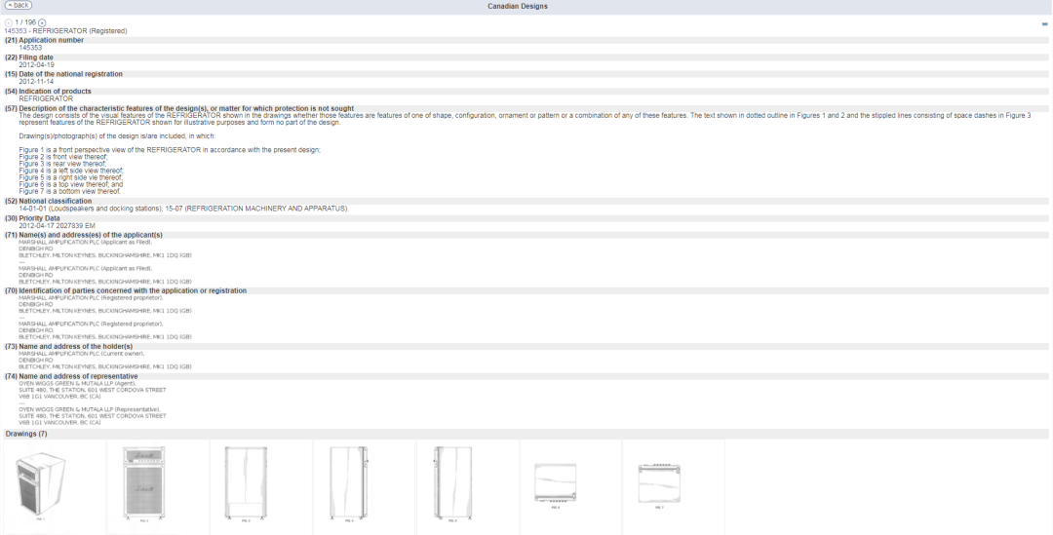1053x535 pixels.
Task: Select the priority value '2012-04-17 2027839 EM'
Action: coord(58,226)
